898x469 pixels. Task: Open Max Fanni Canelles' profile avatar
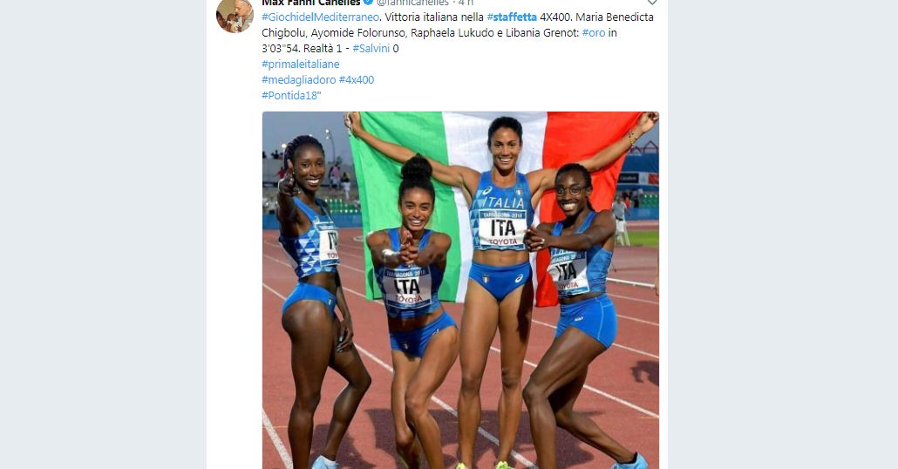[x=235, y=15]
